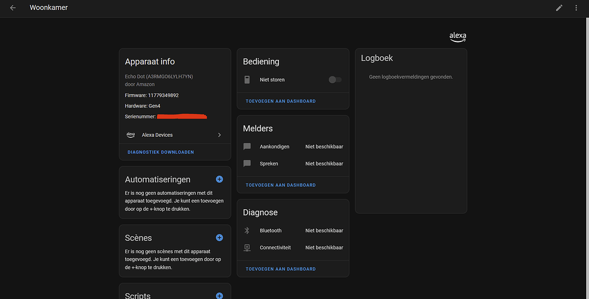Image resolution: width=589 pixels, height=299 pixels.
Task: Add automation with the Automatiseringen plus icon
Action: click(x=219, y=179)
